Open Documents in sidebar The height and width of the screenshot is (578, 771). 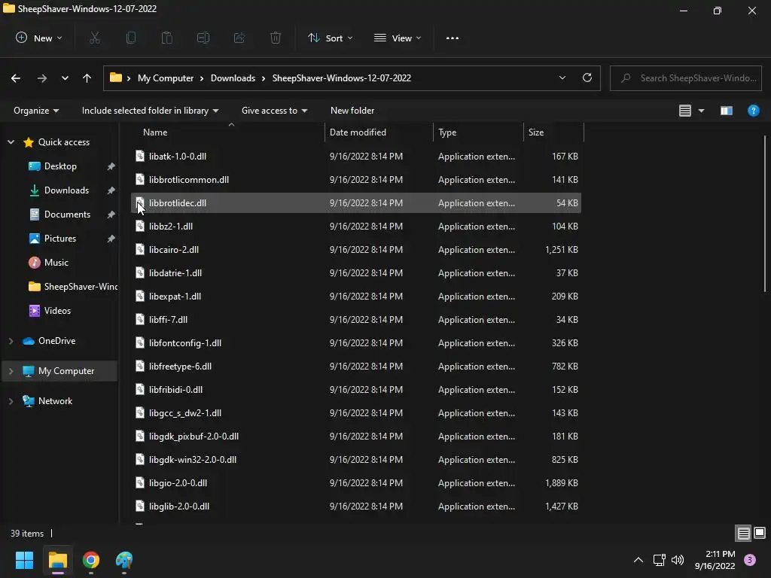67,214
